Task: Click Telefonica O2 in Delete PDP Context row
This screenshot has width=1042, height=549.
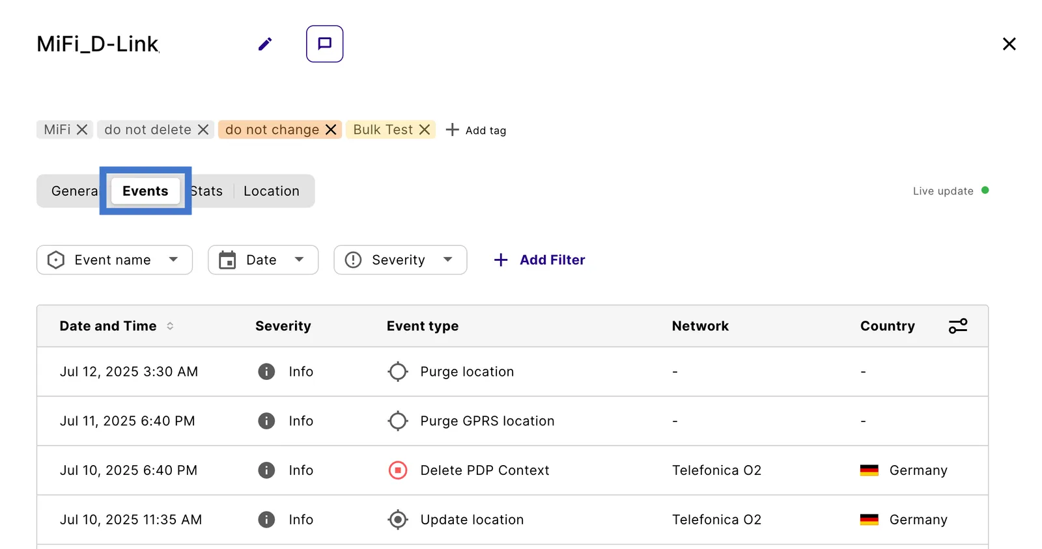Action: [x=716, y=470]
